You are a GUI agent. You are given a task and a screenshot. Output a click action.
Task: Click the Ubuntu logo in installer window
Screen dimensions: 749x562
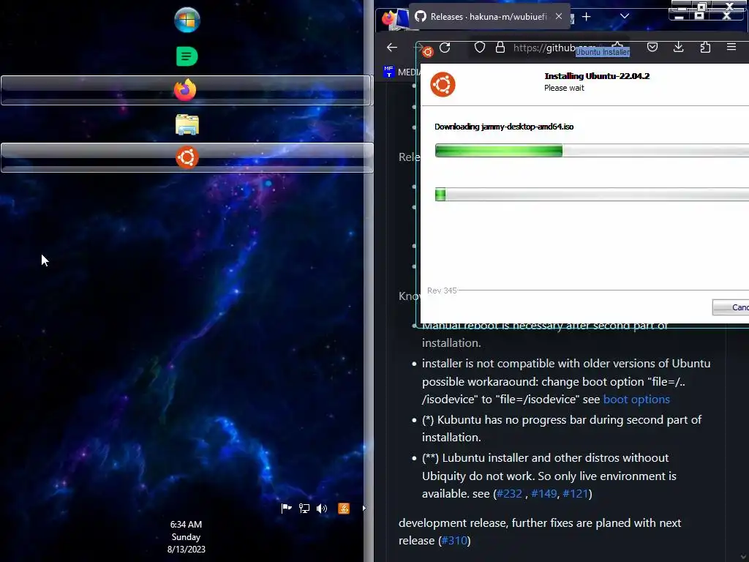(443, 85)
